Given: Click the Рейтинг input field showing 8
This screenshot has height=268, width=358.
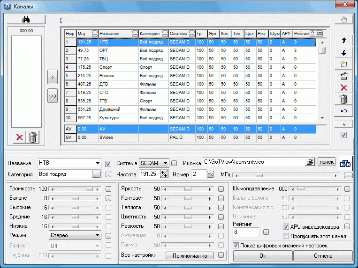Looking at the screenshot, I should 246,232.
